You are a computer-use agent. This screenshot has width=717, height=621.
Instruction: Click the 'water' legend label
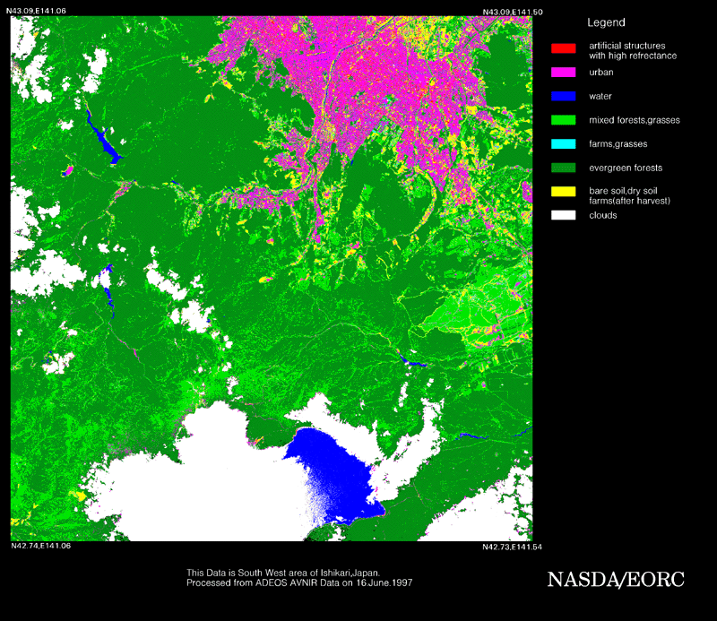600,96
